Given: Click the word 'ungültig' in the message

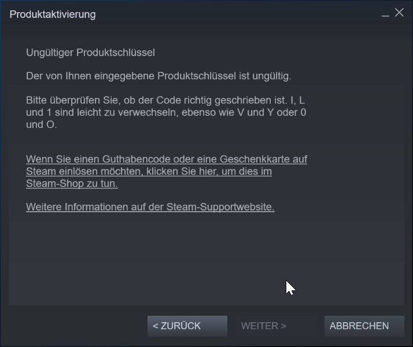Looking at the screenshot, I should coord(271,76).
